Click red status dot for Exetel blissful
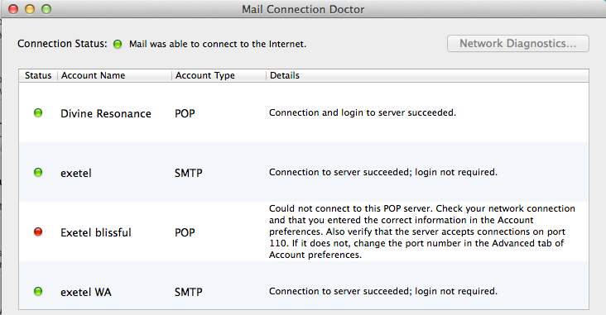Screen dimensions: 606x315 [x=38, y=231]
